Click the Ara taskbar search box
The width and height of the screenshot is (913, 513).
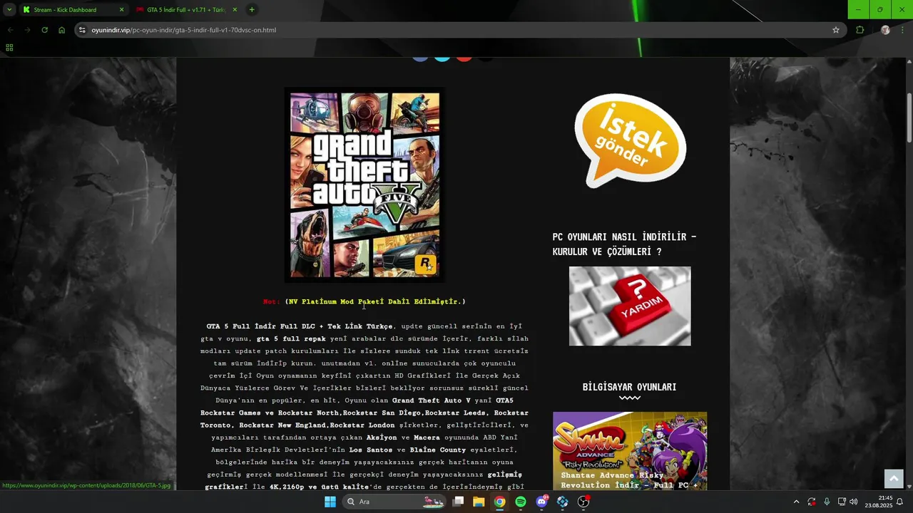393,502
